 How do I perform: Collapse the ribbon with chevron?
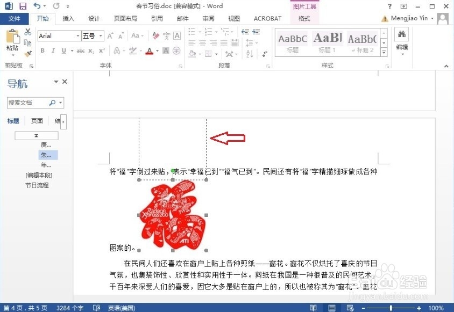pyautogui.click(x=446, y=66)
